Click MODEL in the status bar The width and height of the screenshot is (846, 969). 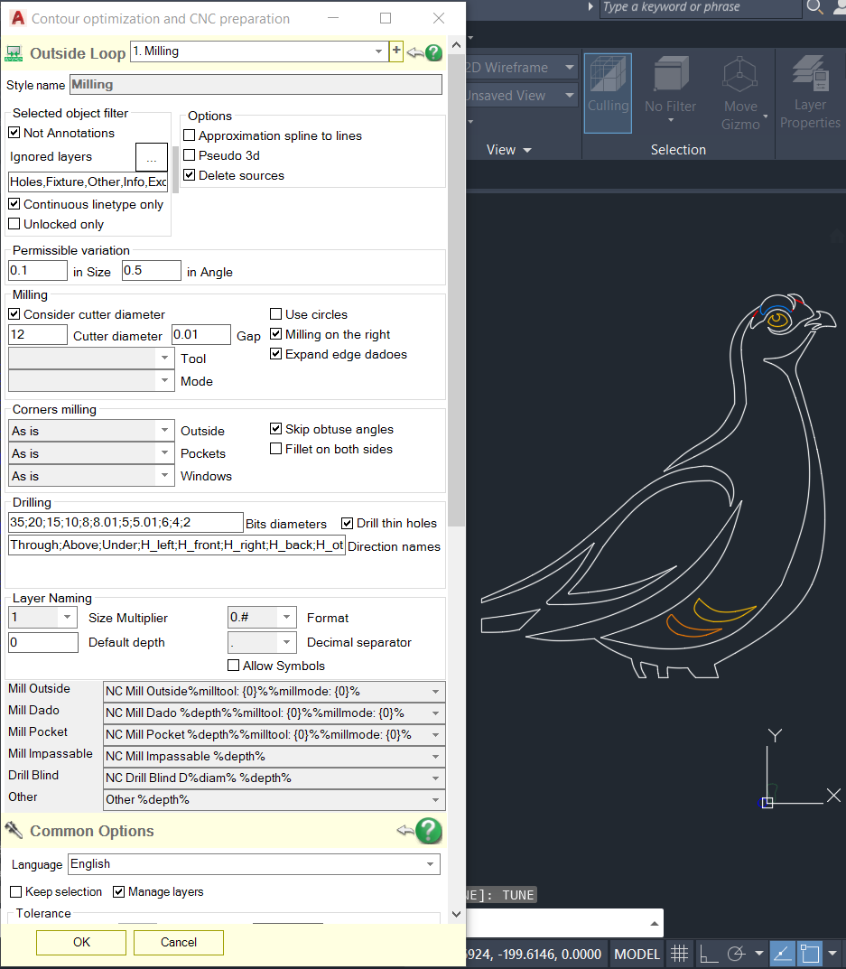[x=637, y=954]
